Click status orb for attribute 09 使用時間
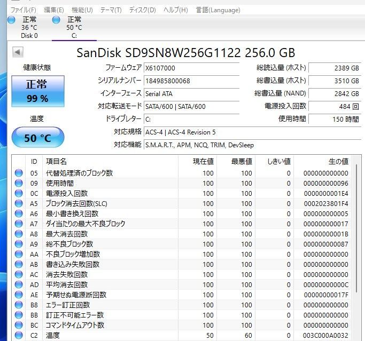The width and height of the screenshot is (365, 341). [19, 183]
